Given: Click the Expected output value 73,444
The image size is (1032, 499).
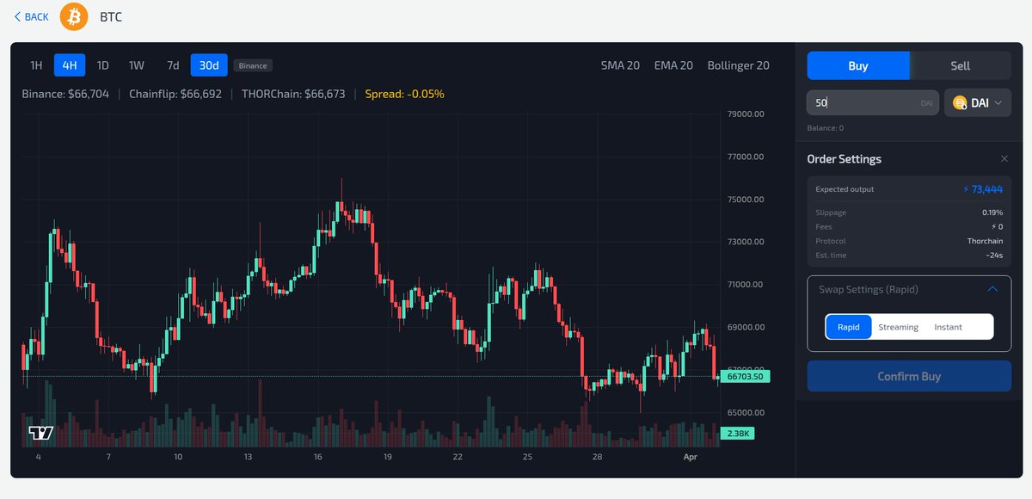Looking at the screenshot, I should click(x=983, y=189).
